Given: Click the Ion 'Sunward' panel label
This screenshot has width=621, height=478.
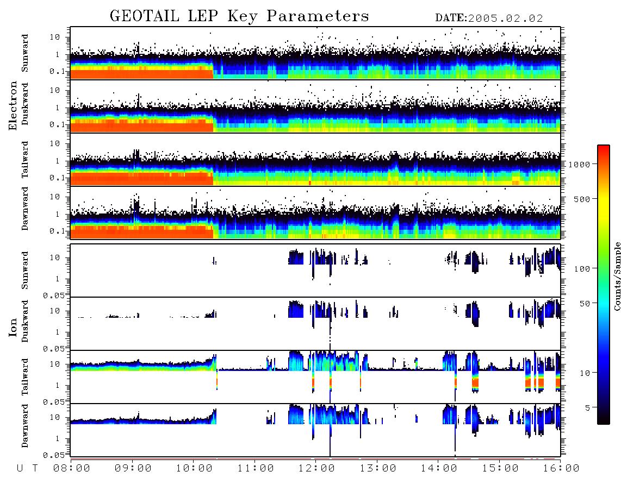Looking at the screenshot, I should tap(25, 271).
